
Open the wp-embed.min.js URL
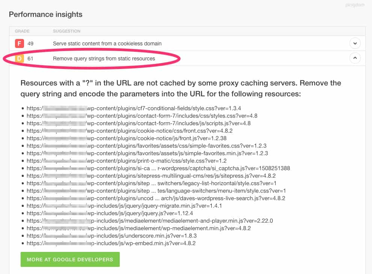111,243
